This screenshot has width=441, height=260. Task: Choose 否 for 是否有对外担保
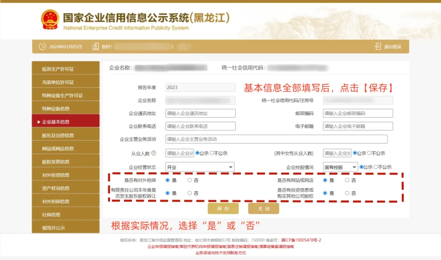tap(189, 180)
